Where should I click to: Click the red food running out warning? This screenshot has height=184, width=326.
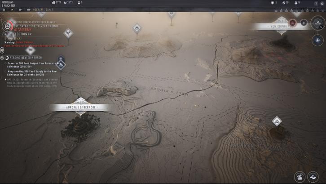pos(34,45)
